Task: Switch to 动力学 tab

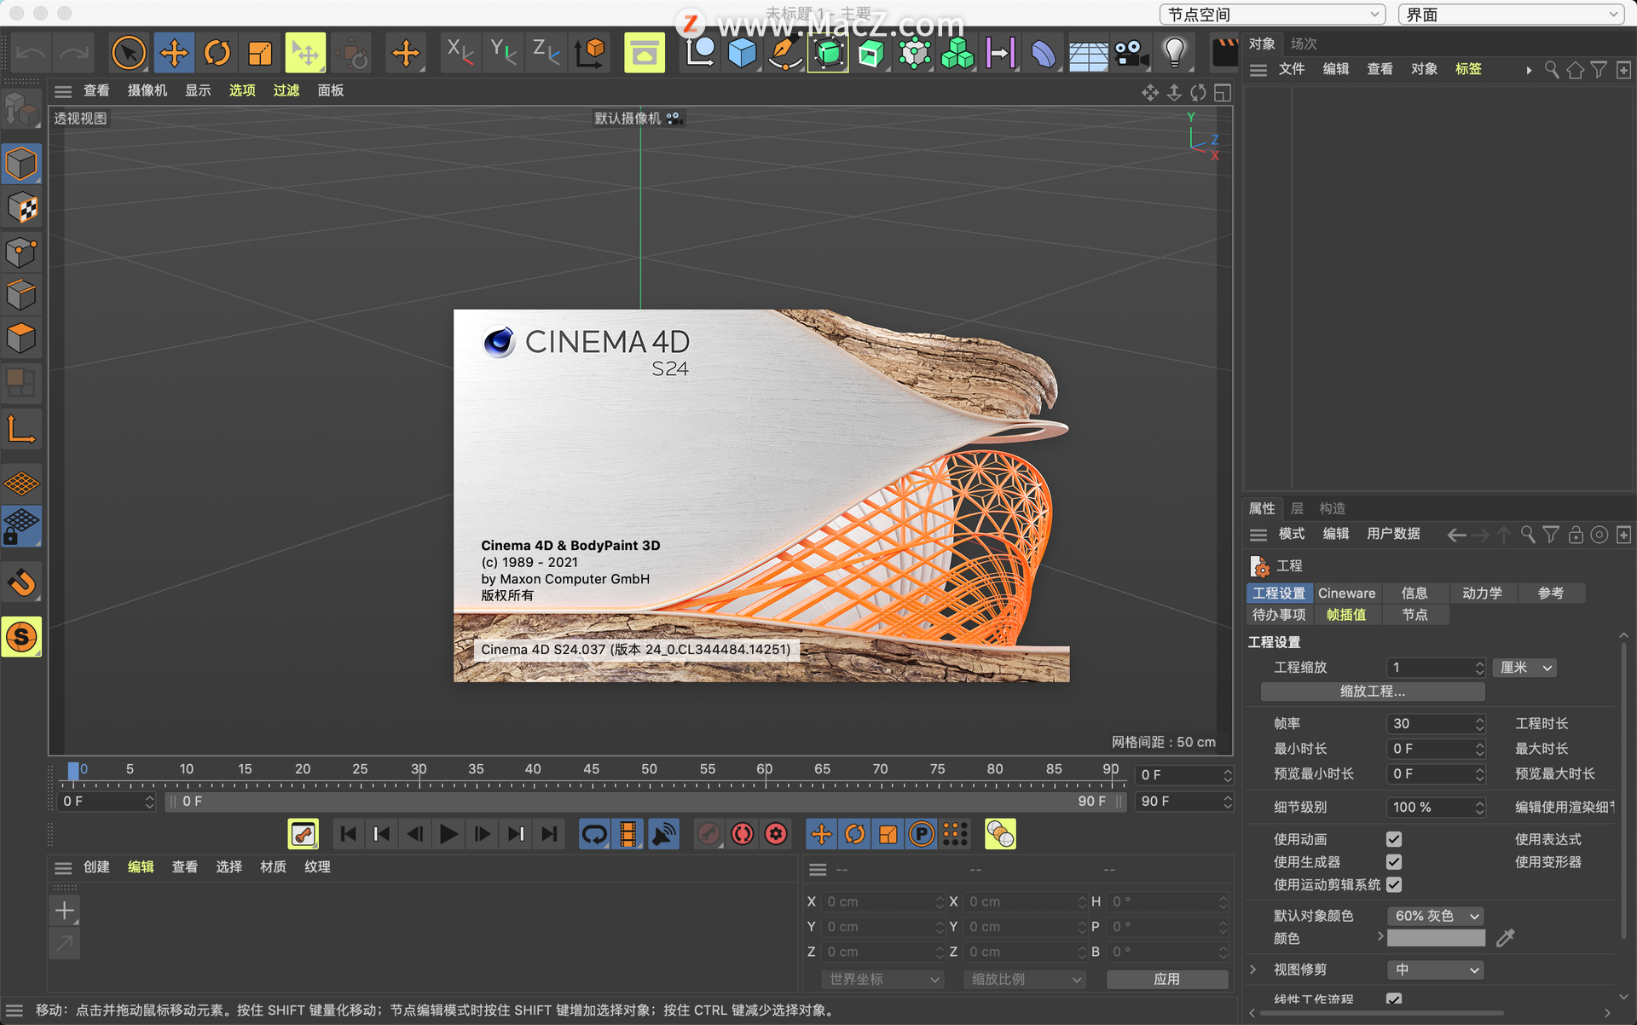Action: tap(1483, 594)
